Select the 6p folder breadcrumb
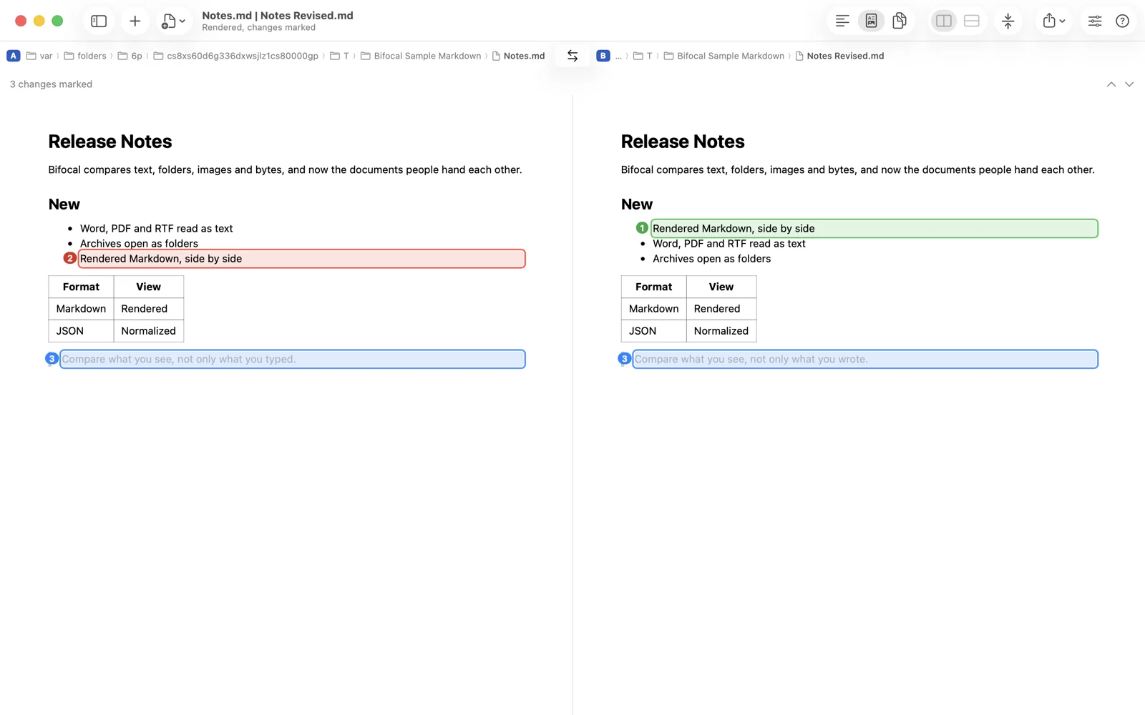The width and height of the screenshot is (1145, 715). pyautogui.click(x=130, y=56)
